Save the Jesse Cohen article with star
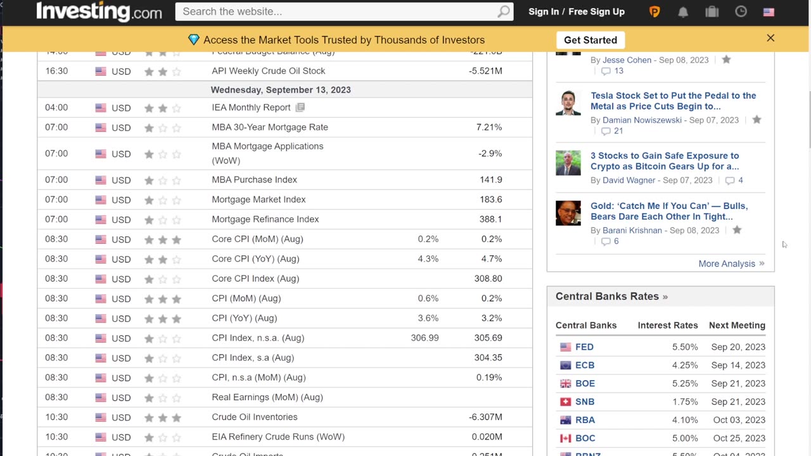The width and height of the screenshot is (811, 456). tap(726, 60)
